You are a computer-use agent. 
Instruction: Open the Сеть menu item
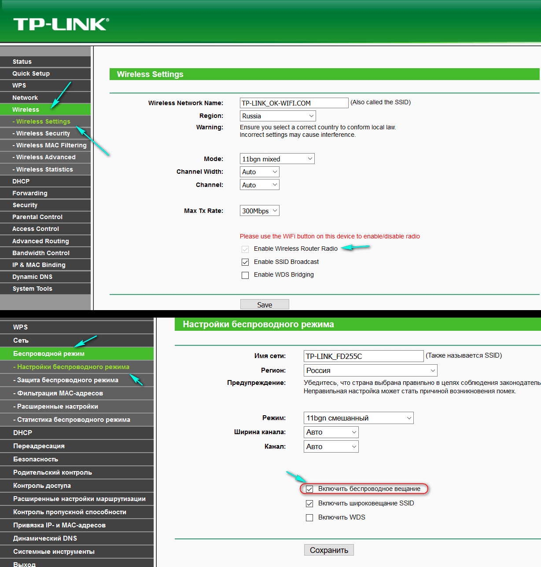(x=77, y=340)
